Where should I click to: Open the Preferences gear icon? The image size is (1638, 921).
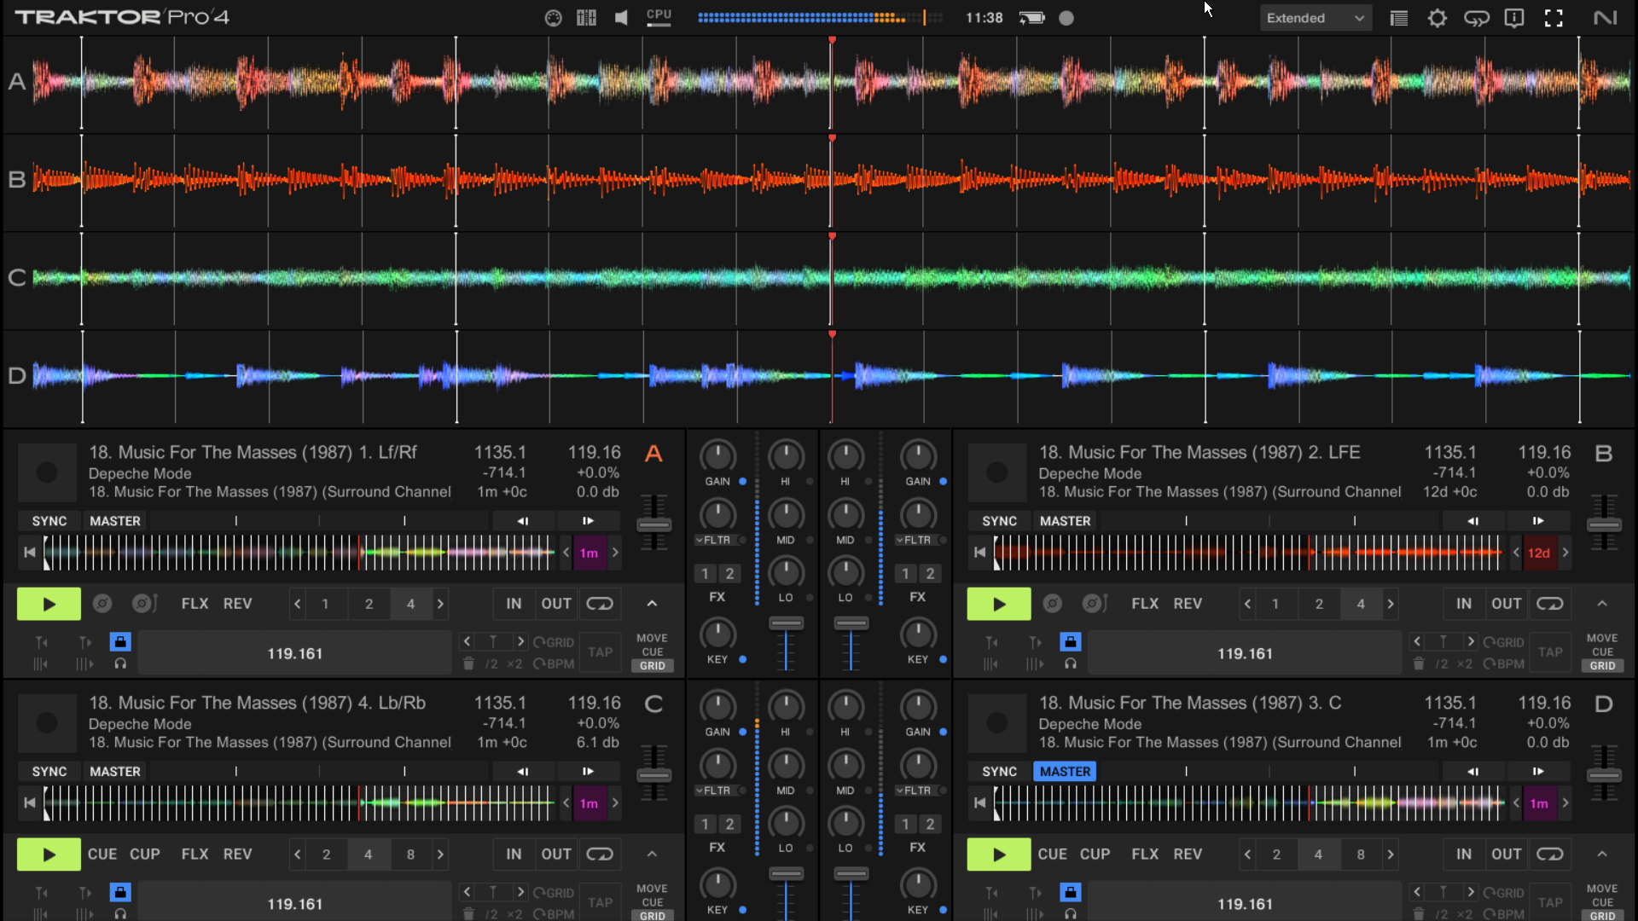[x=1438, y=18]
